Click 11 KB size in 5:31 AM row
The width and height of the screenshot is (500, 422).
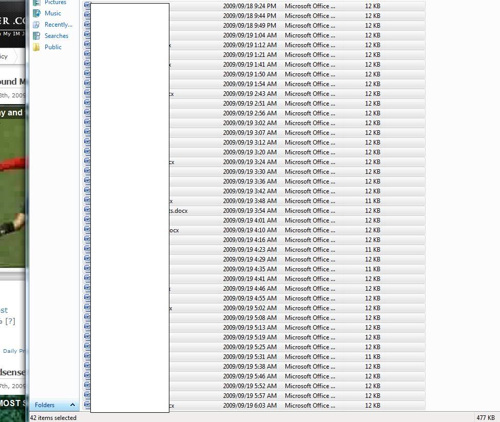point(373,357)
